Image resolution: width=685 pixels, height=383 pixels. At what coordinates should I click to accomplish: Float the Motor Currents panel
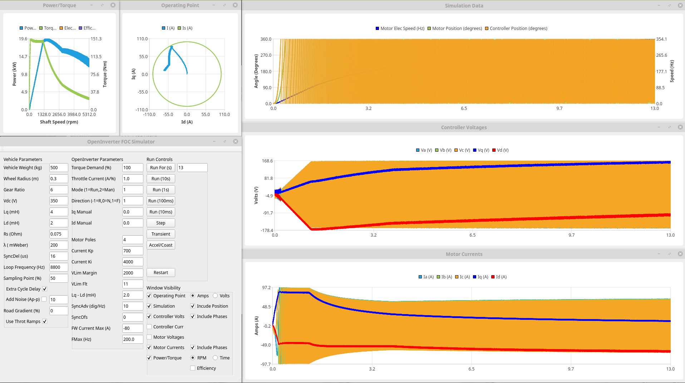point(669,254)
